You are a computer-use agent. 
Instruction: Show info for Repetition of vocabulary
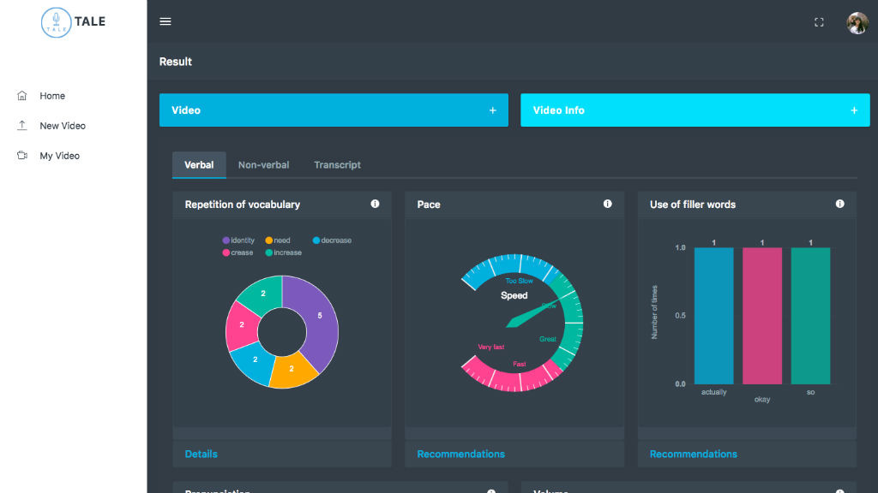pos(375,205)
